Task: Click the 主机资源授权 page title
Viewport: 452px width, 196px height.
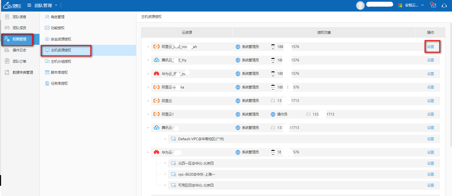Action: pos(151,17)
